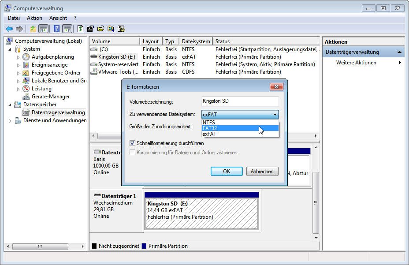Open Weitere Aktionen submenu arrow
This screenshot has height=265, width=409.
pyautogui.click(x=400, y=63)
